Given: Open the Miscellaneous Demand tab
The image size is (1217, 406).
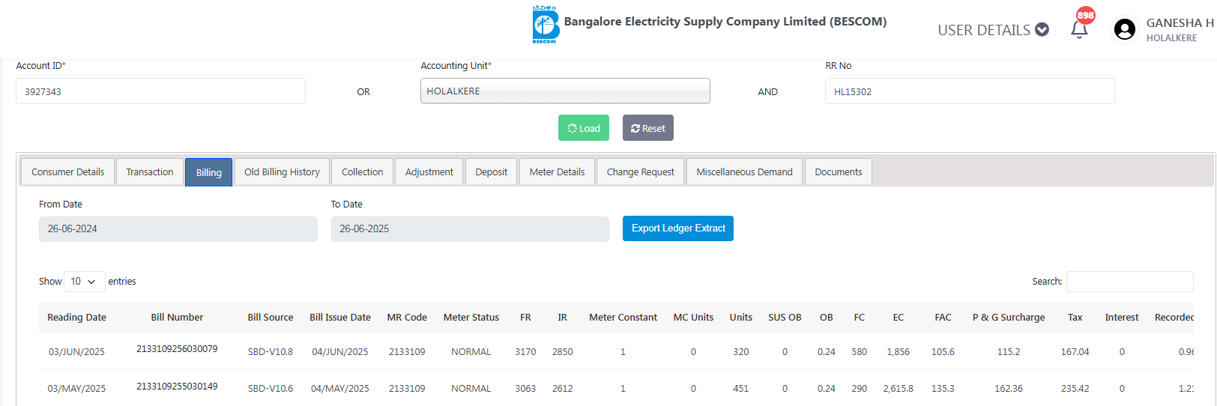Looking at the screenshot, I should pos(744,172).
